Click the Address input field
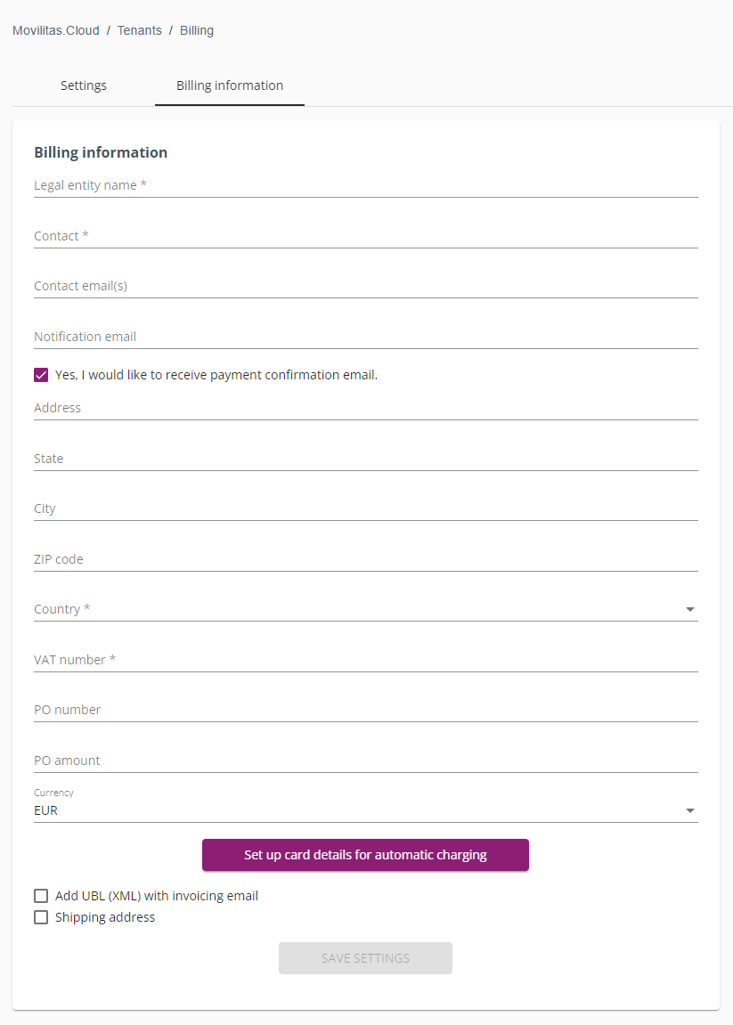Image resolution: width=733 pixels, height=1025 pixels. [x=365, y=408]
